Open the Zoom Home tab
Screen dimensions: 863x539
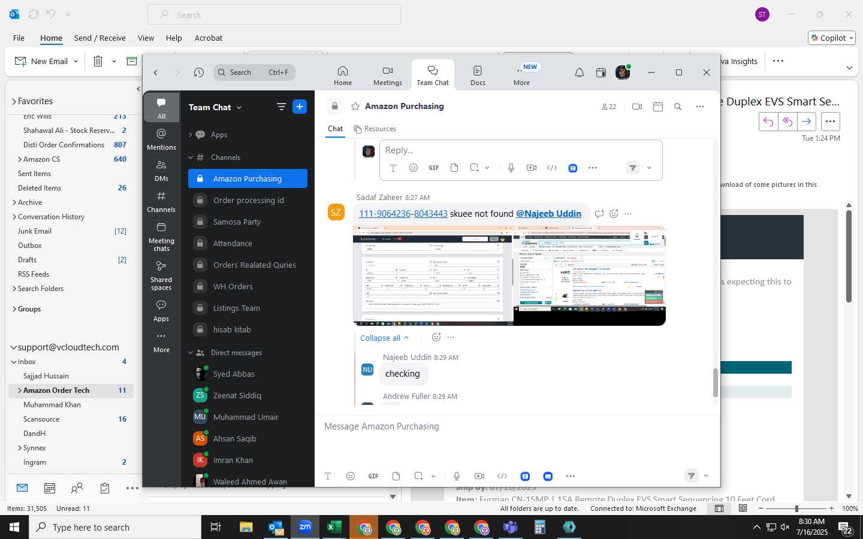click(x=343, y=75)
